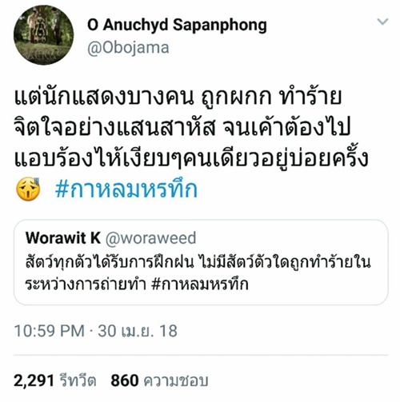Click the Worawit K name in quote
The width and height of the screenshot is (400, 402).
[x=63, y=237]
